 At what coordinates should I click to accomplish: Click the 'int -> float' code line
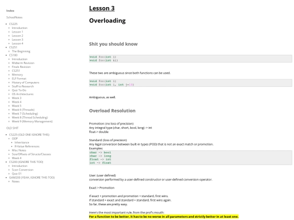100,163
